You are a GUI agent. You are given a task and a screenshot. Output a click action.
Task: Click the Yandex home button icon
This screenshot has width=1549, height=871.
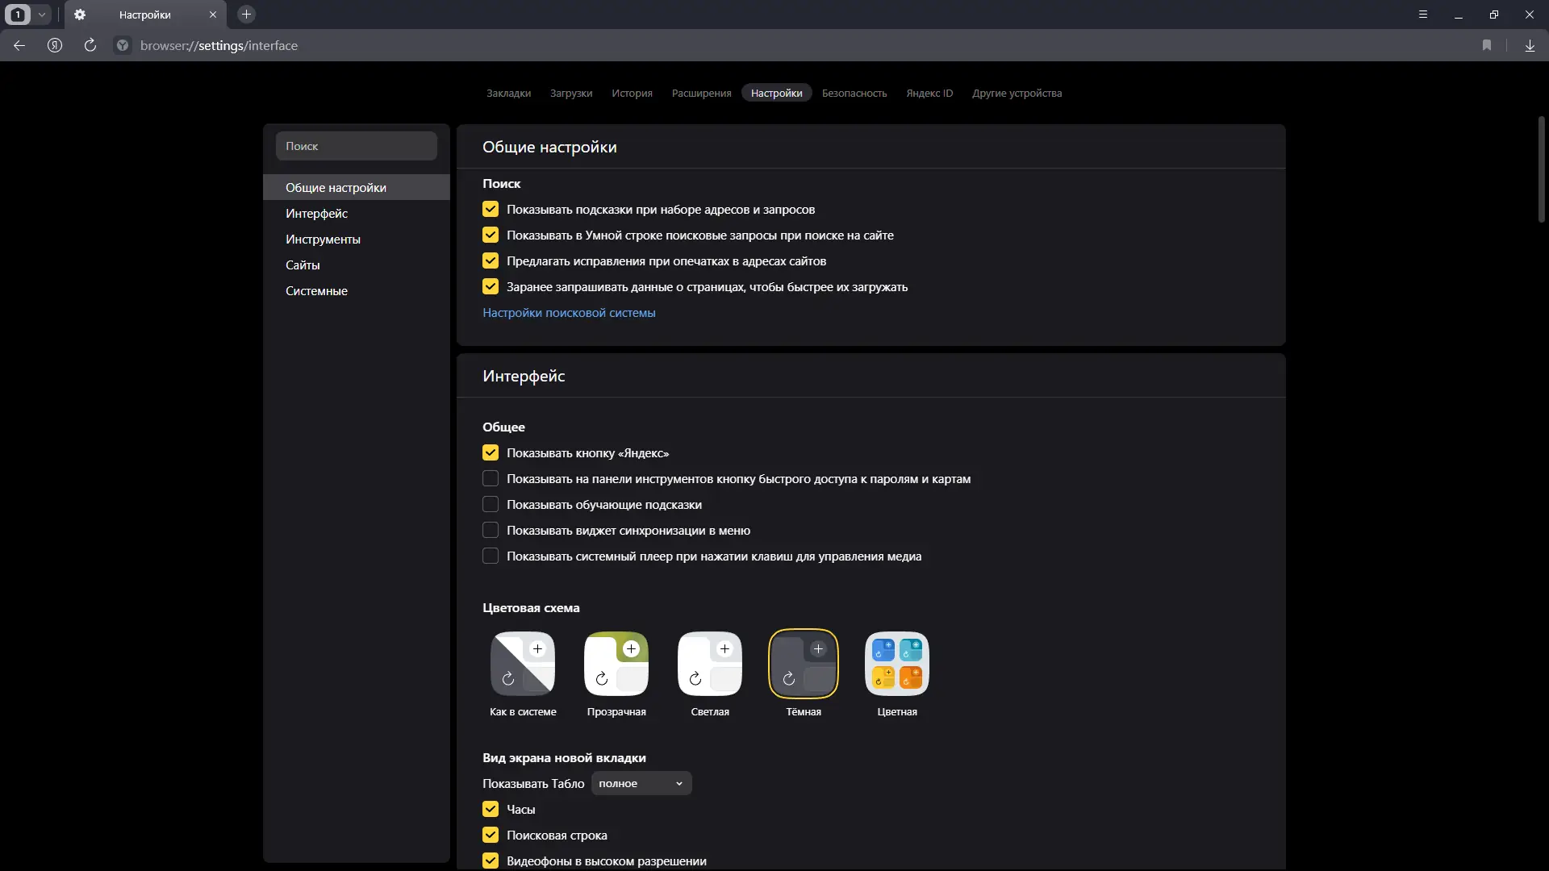click(55, 46)
